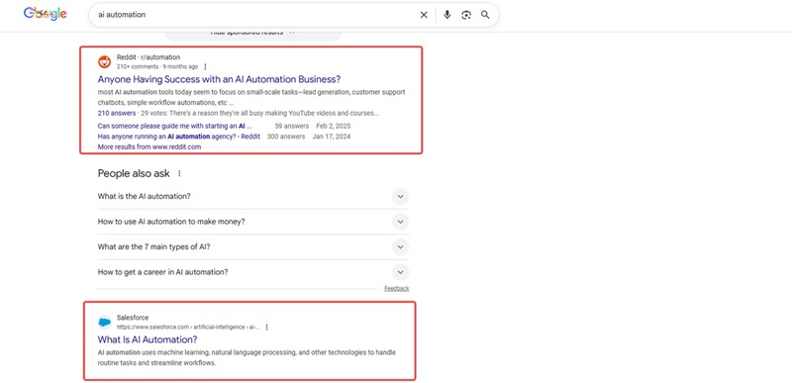Click '59 answers' text in Reddit result
The height and width of the screenshot is (383, 792).
(x=291, y=126)
